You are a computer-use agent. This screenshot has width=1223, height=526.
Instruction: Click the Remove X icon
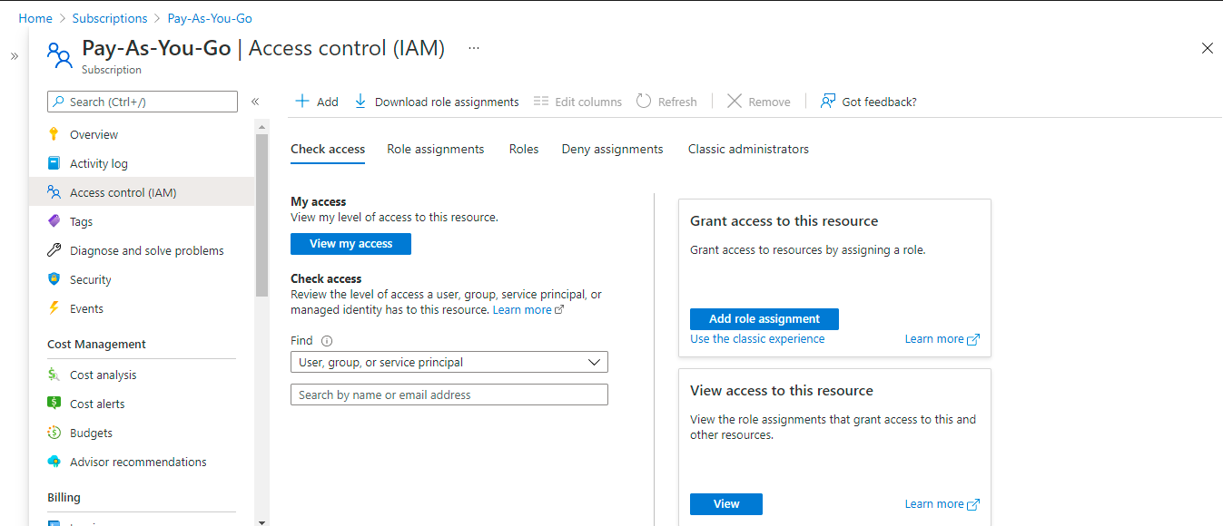pos(735,101)
